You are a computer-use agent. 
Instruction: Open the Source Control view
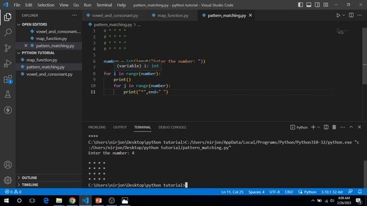coord(7,48)
